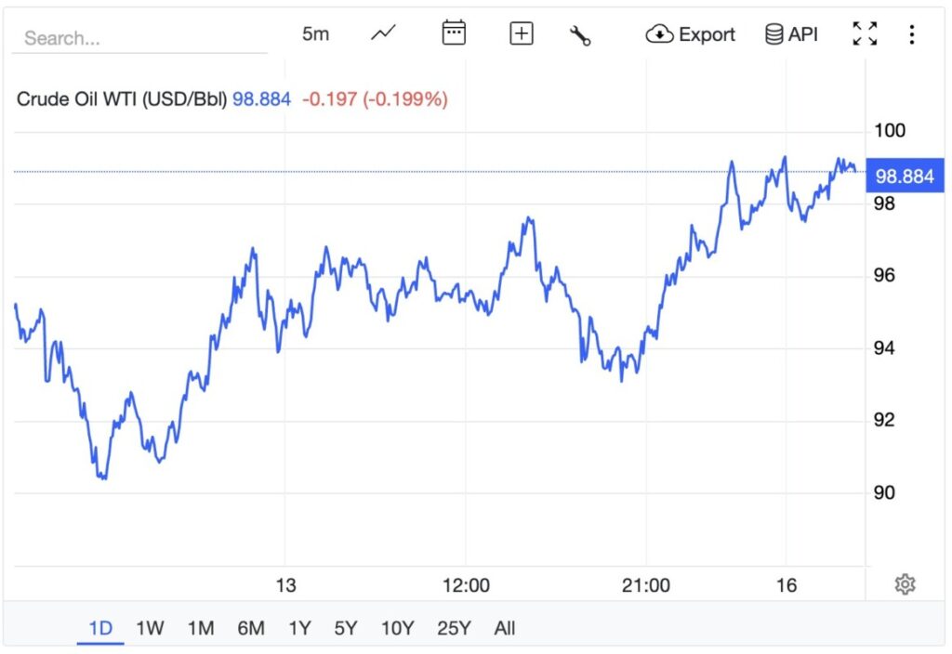
Task: Export chart data via cloud button
Action: point(690,34)
